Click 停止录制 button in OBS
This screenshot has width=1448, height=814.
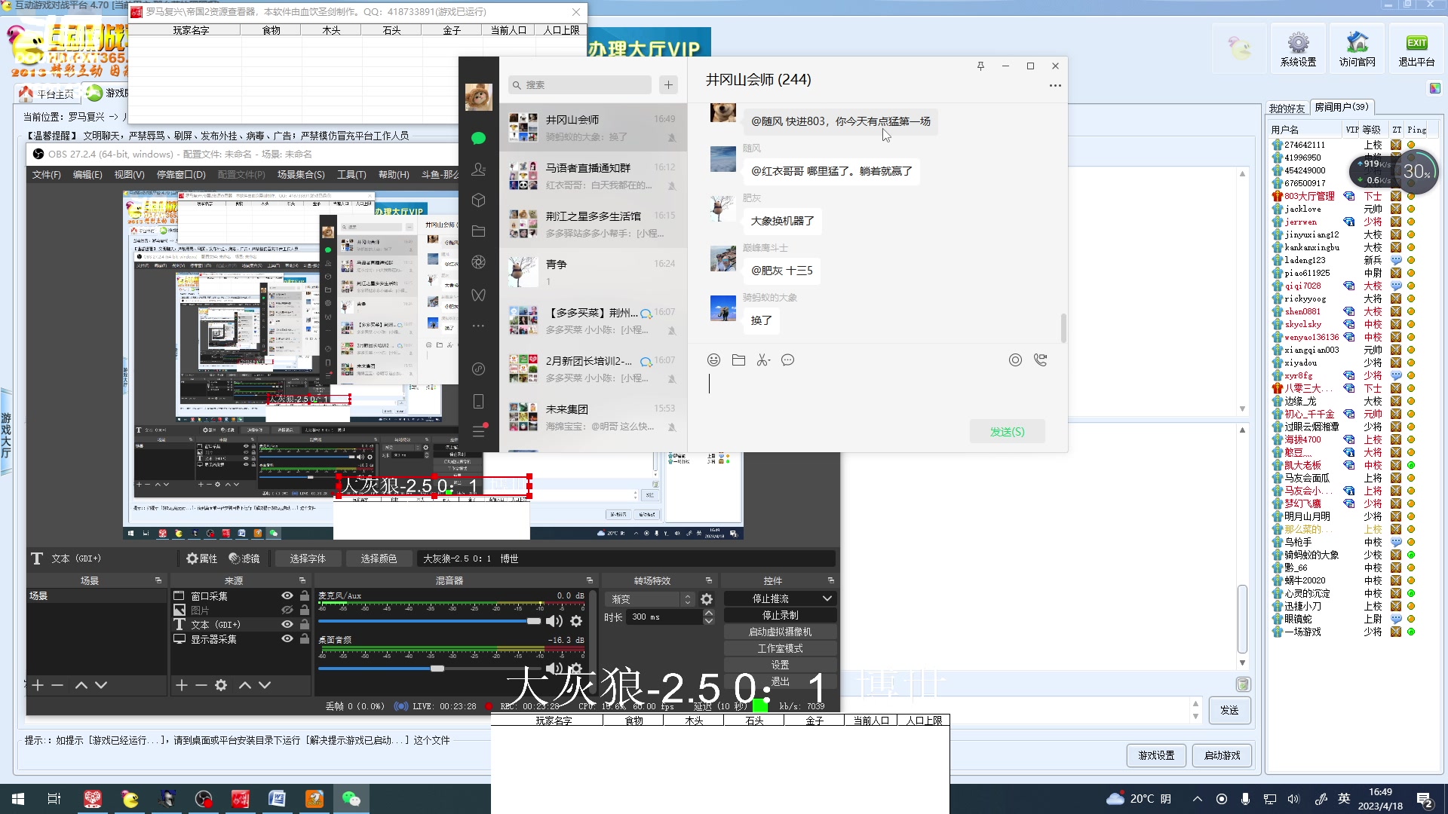(x=781, y=615)
